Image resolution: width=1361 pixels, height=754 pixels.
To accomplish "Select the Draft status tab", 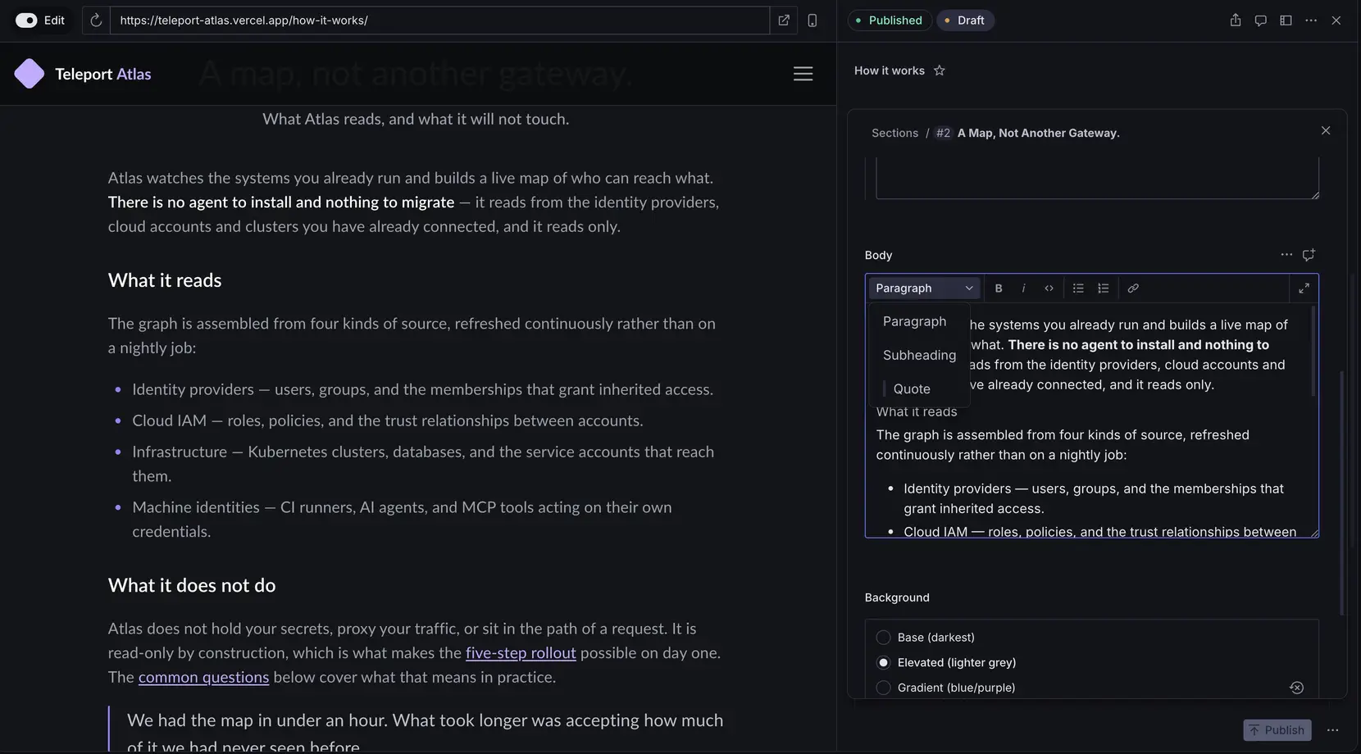I will coord(965,20).
